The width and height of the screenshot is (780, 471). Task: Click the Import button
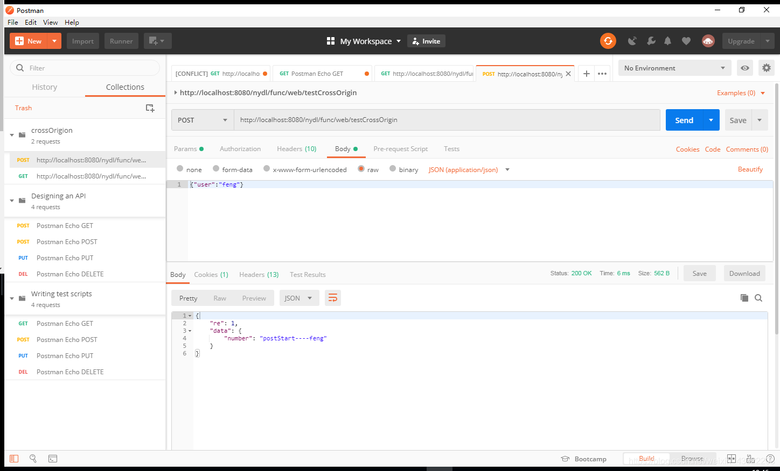coord(83,41)
